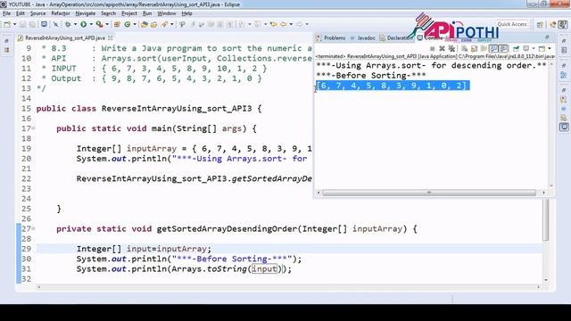Click the Debug bug icon
Screen dimensions: 571x321
point(68,24)
